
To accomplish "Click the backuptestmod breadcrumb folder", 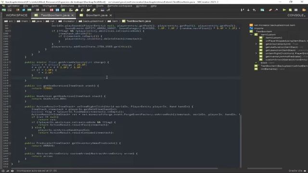I will pyautogui.click(x=91, y=21).
